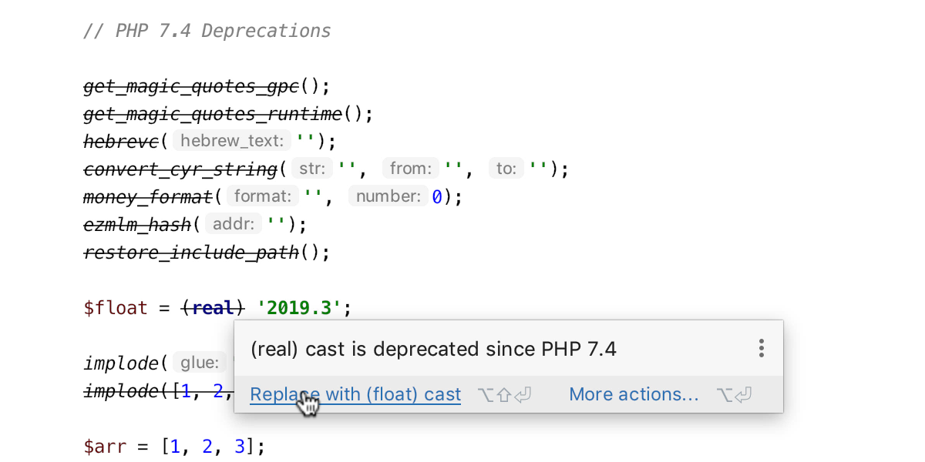
Task: Click the PHP 7.4 Deprecations comment
Action: click(x=207, y=31)
